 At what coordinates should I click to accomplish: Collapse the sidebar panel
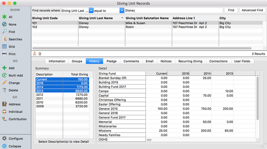4,146
